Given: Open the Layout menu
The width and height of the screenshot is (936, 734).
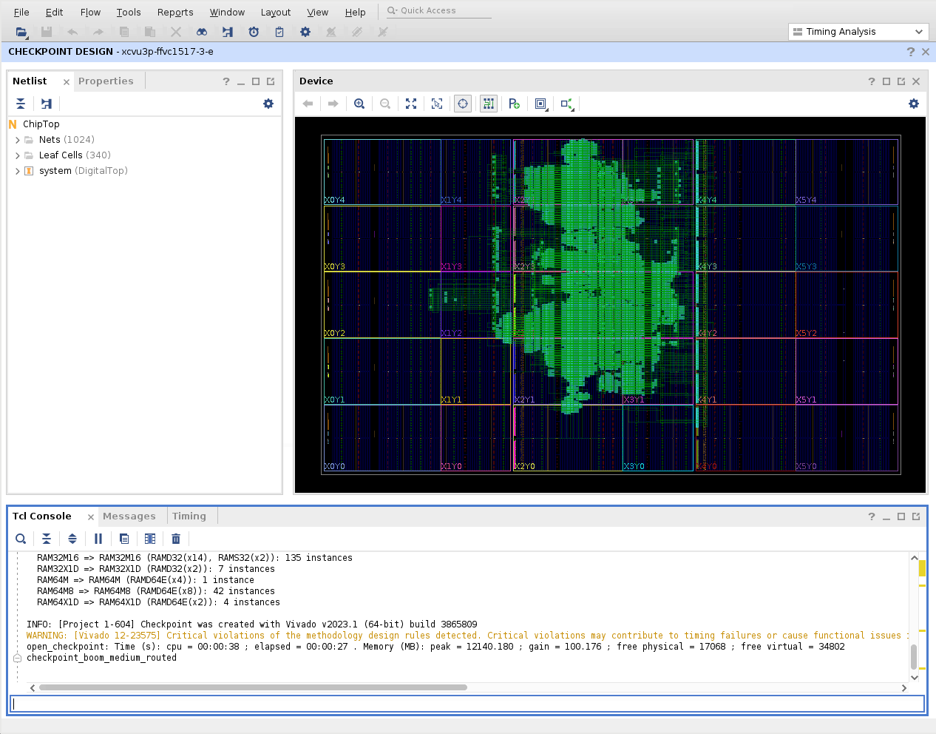Looking at the screenshot, I should pos(276,13).
